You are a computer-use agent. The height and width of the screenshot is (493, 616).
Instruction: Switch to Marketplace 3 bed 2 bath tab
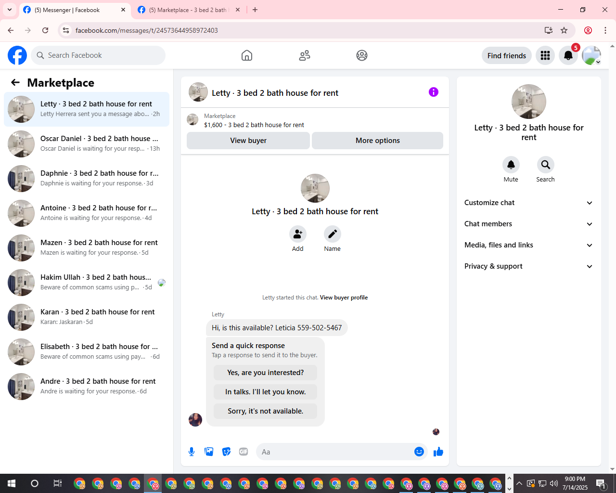coord(188,10)
